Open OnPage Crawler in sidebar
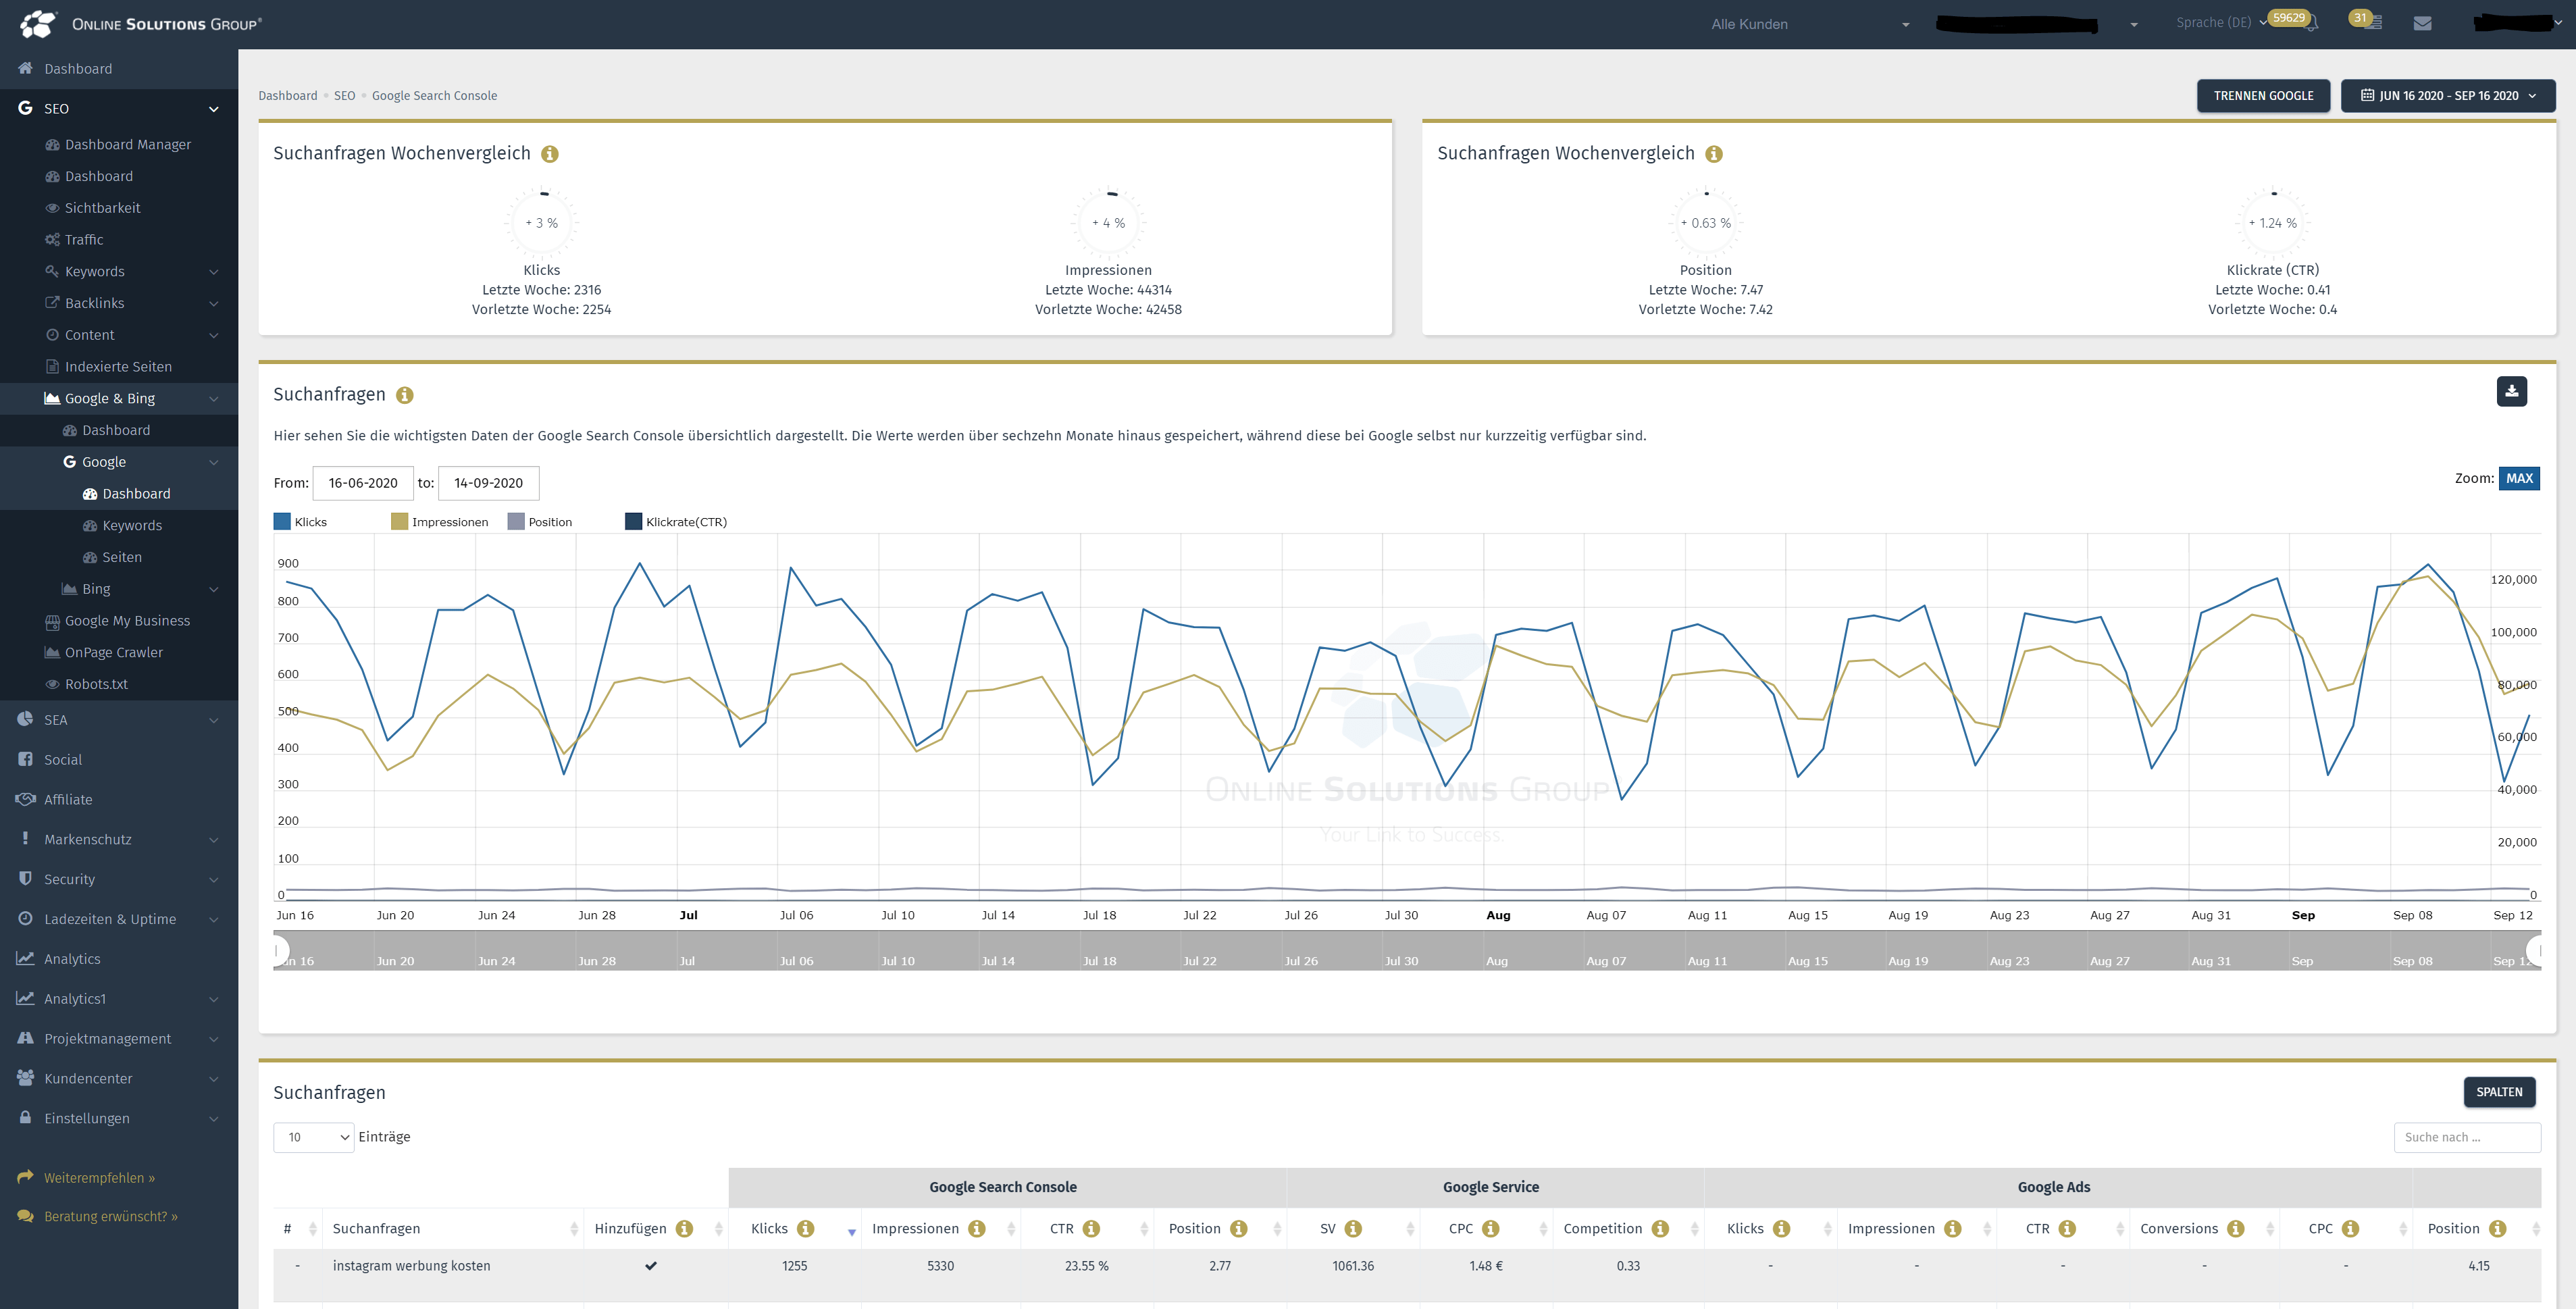 pos(113,653)
